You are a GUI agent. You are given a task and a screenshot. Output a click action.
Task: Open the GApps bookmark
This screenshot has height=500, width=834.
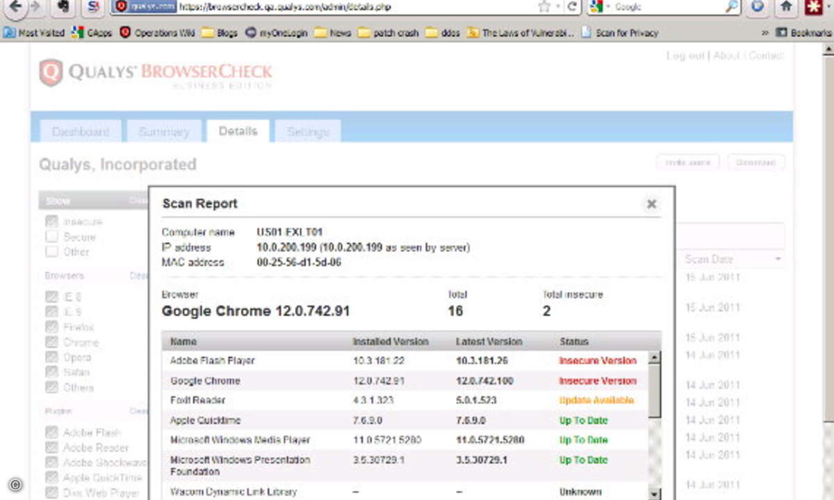pos(92,33)
